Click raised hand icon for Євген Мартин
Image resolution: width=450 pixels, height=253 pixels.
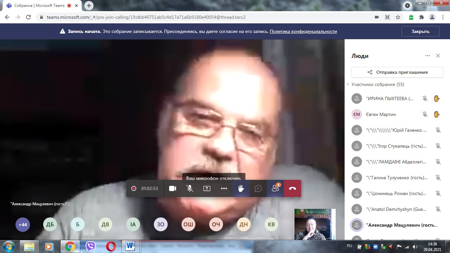pyautogui.click(x=436, y=114)
